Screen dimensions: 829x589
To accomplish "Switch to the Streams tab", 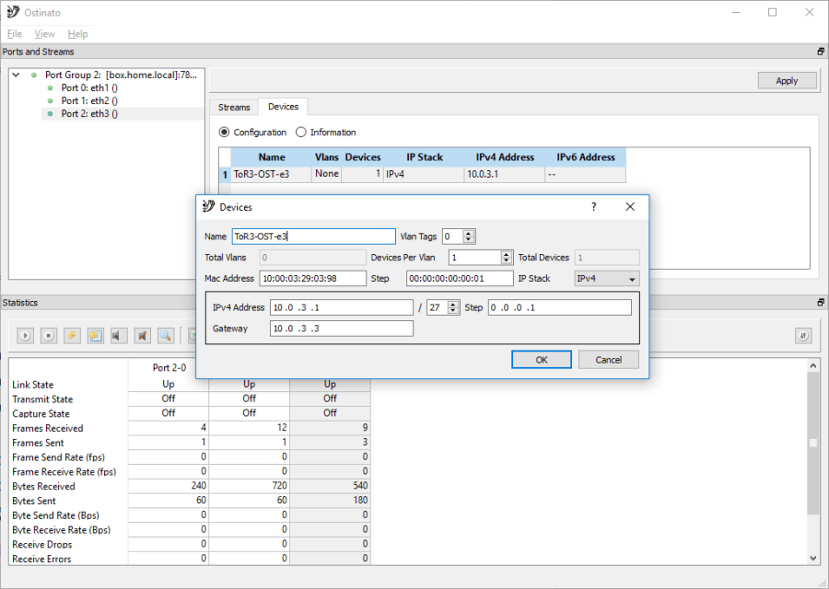I will pos(234,108).
